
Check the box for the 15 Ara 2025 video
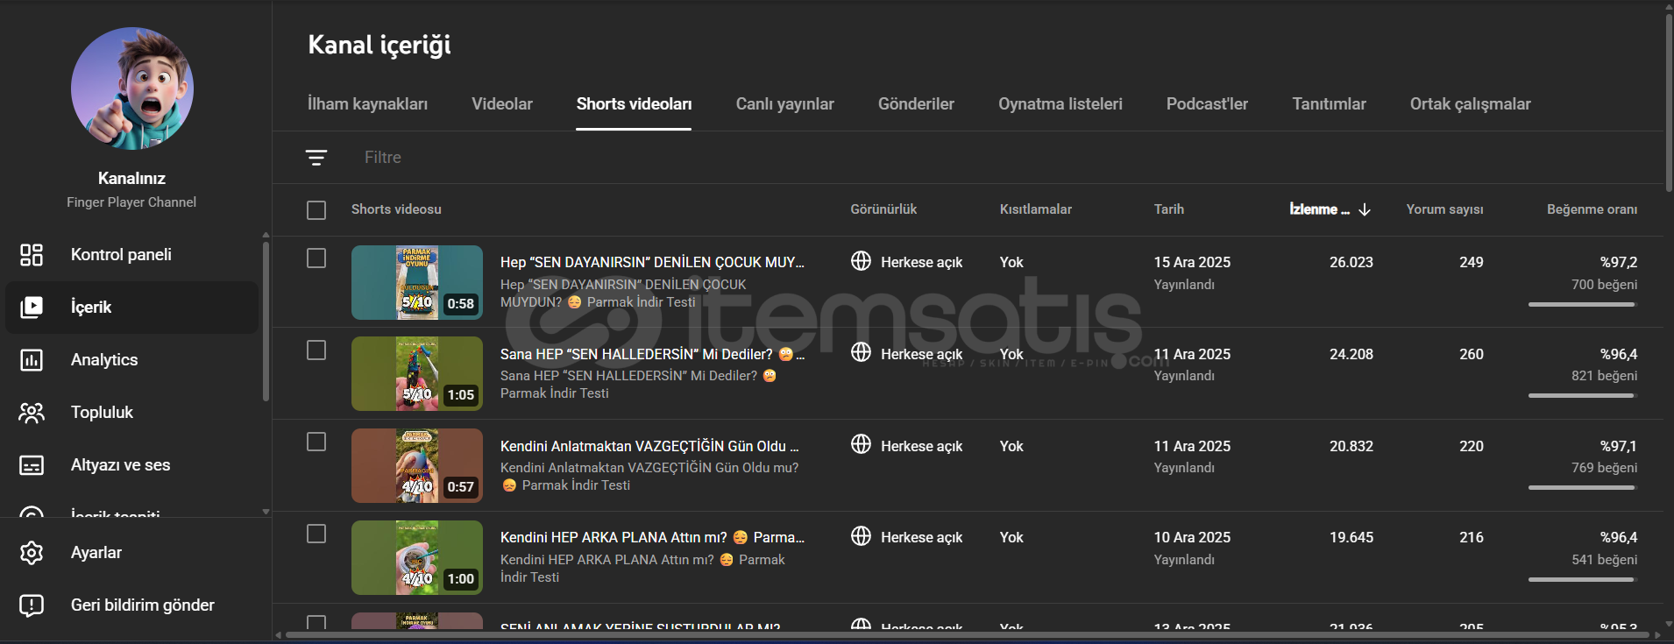pos(316,258)
